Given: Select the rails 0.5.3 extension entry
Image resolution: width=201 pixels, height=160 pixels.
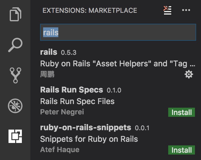Looking at the screenshot, I should pyautogui.click(x=49, y=52).
